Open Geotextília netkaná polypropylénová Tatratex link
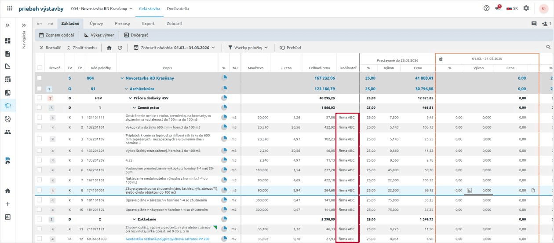Viewport: 554px width, 243px height. (x=168, y=239)
